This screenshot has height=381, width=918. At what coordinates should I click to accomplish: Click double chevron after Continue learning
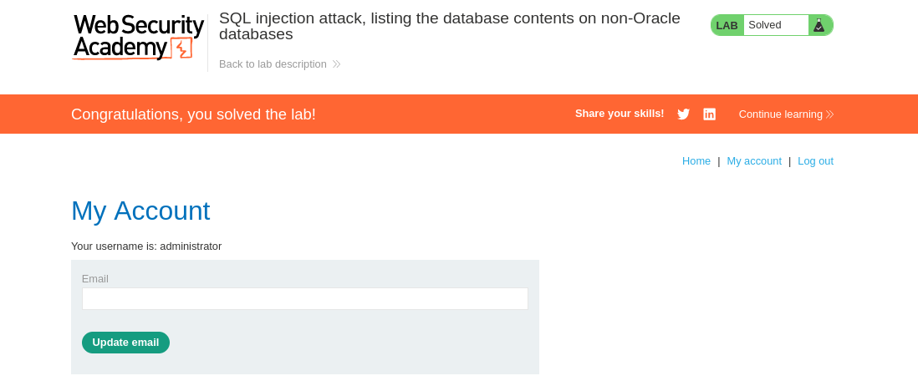tap(829, 114)
